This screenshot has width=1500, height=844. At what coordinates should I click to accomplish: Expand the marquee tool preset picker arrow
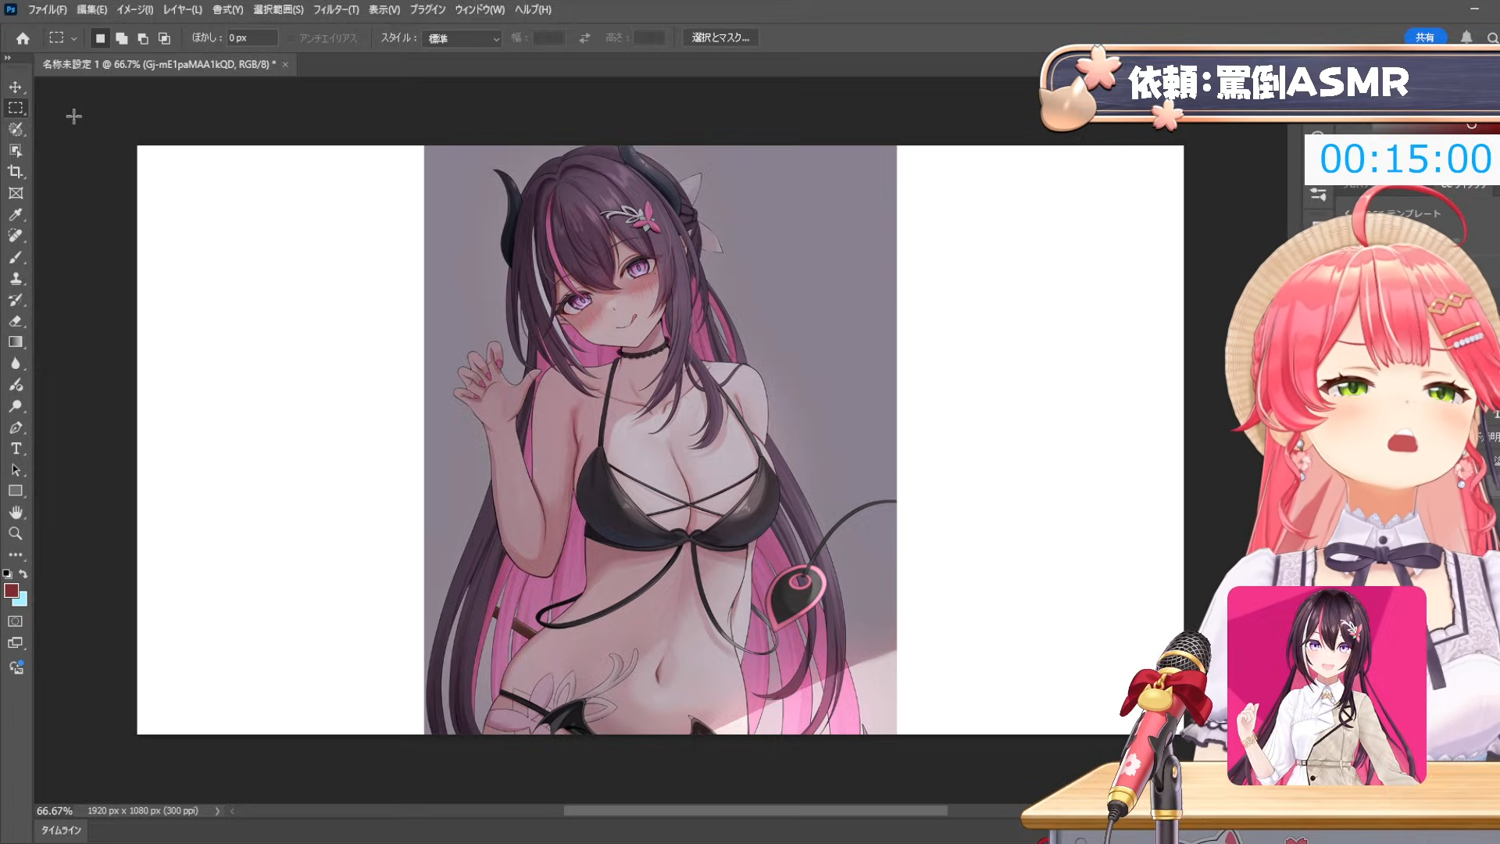coord(74,38)
